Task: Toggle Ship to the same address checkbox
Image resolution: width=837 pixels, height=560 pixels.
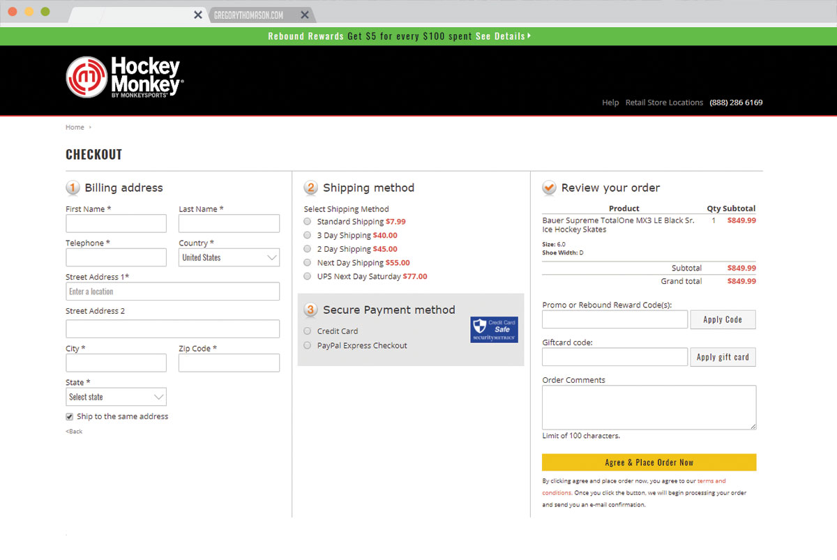Action: [x=70, y=416]
